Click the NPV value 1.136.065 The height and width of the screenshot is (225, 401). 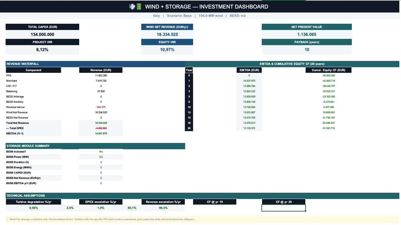(307, 34)
